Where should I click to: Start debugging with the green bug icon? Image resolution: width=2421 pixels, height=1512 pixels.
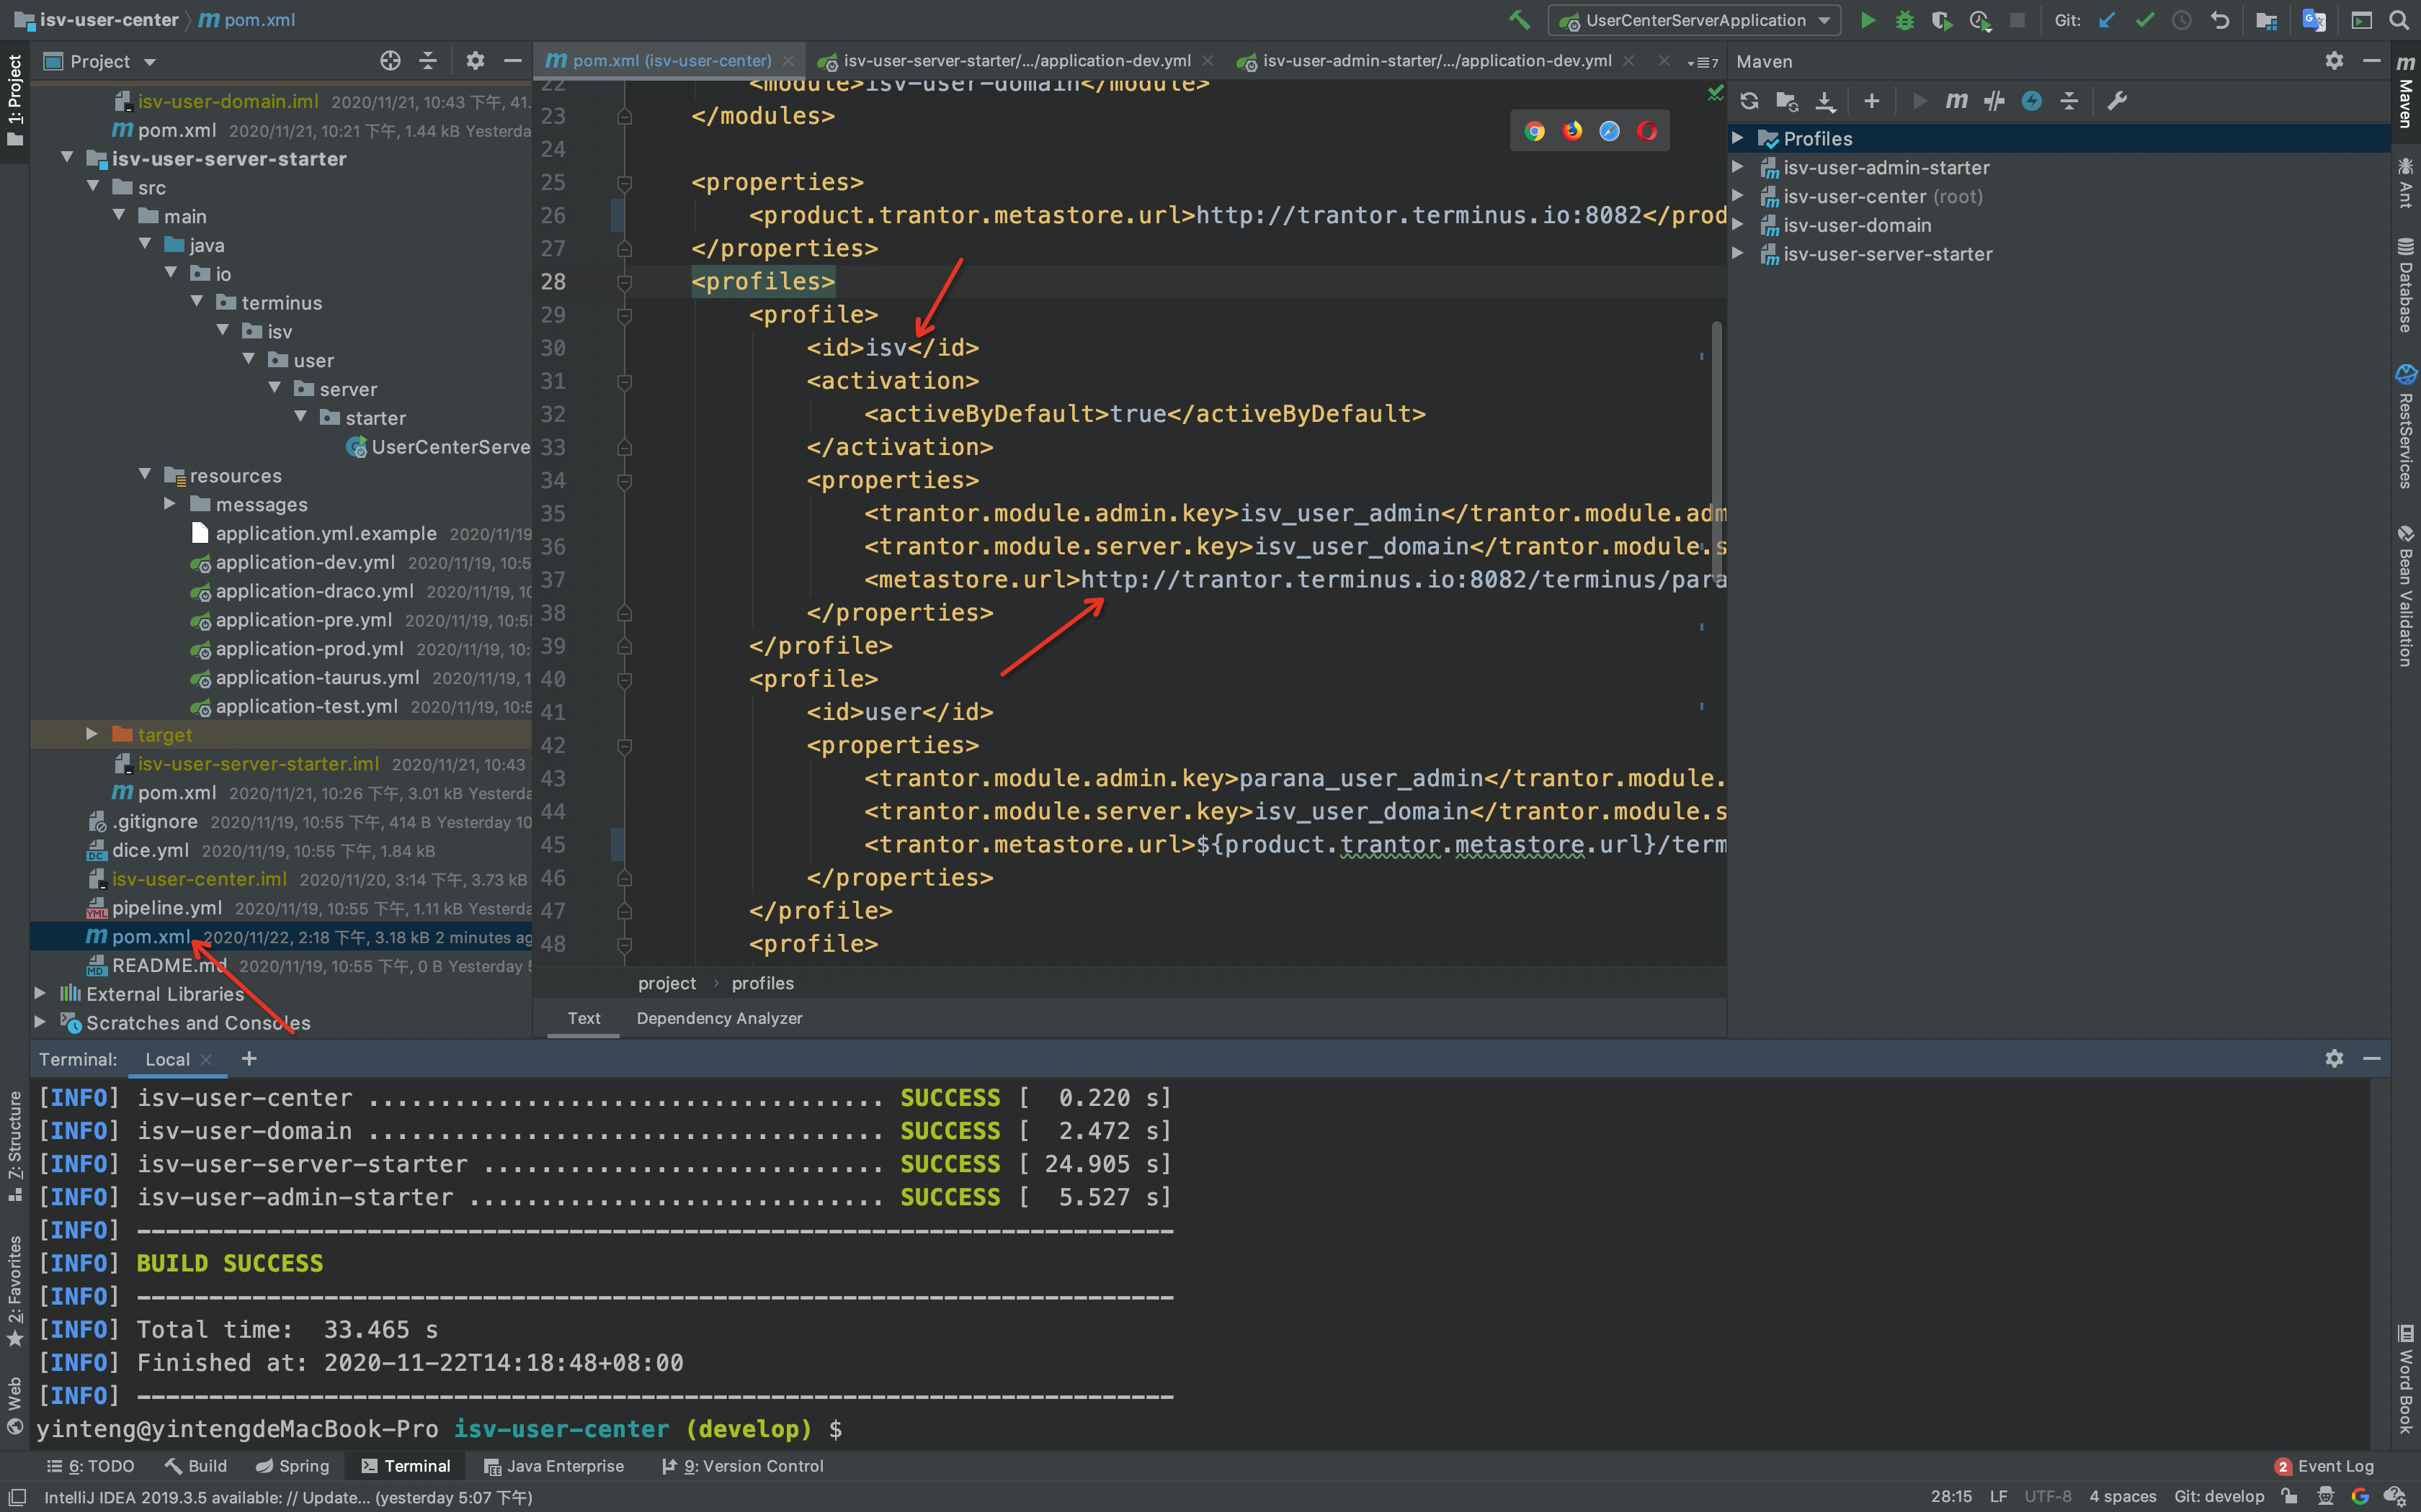coord(1905,20)
